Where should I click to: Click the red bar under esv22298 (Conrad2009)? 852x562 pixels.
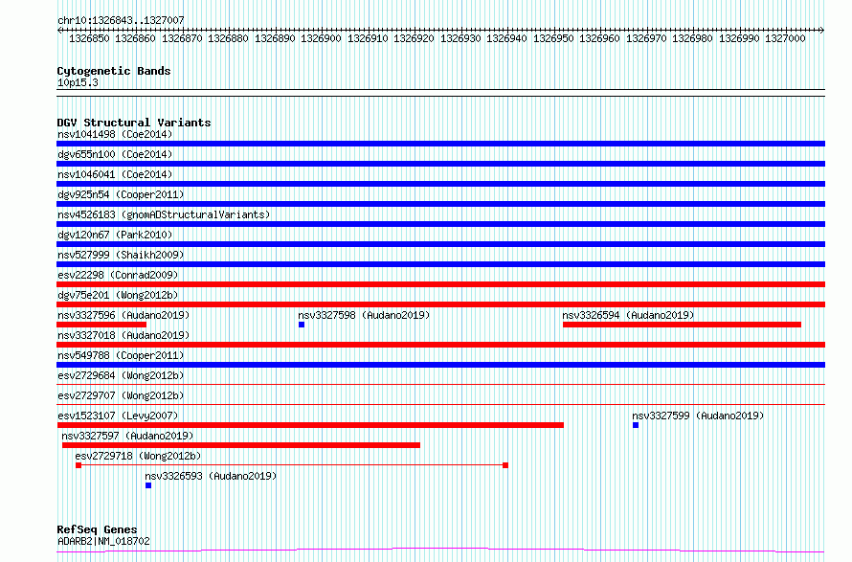[x=440, y=284]
